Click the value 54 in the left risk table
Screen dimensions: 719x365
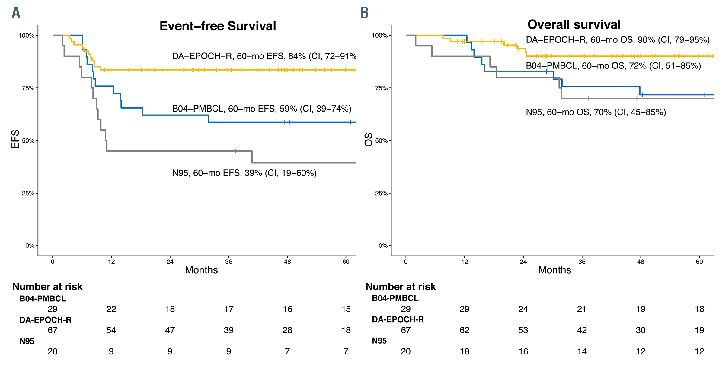pos(111,330)
